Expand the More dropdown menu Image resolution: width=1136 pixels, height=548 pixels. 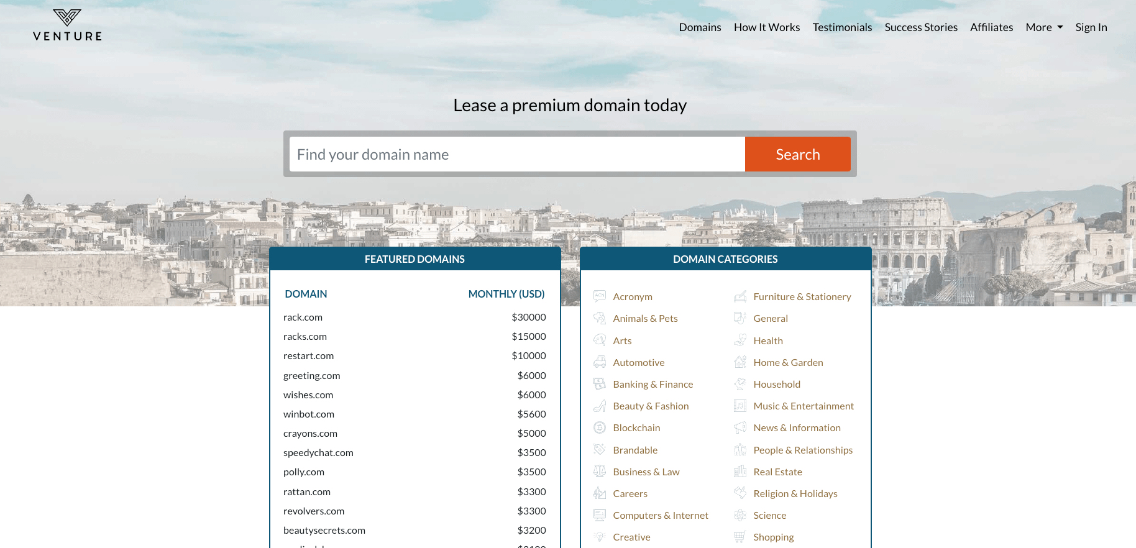pyautogui.click(x=1044, y=27)
